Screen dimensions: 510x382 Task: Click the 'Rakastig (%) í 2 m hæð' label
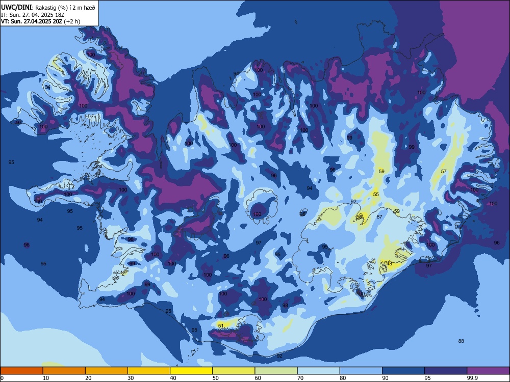(65, 8)
